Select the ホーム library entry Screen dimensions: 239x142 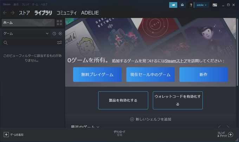click(28, 23)
